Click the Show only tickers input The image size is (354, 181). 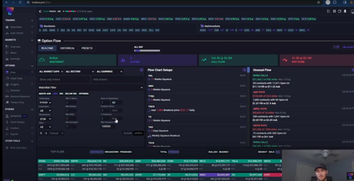click(x=64, y=79)
